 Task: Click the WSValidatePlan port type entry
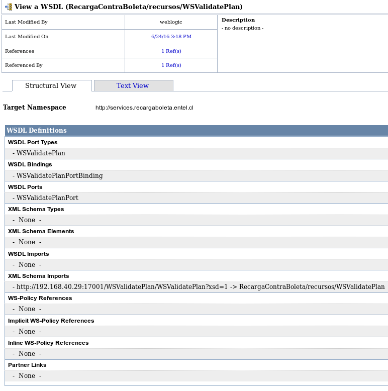point(41,153)
